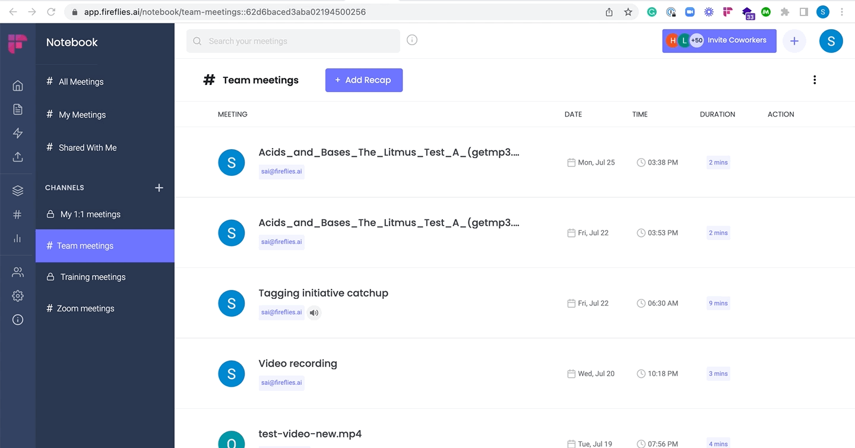Click the Wed, Jul 20 date entry
This screenshot has height=448, width=855.
pyautogui.click(x=591, y=374)
